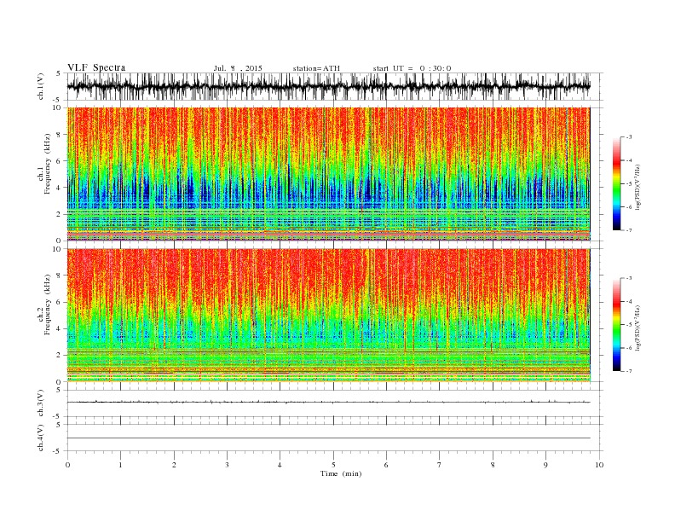Click the "4" kHz tick of the ch.2 spectrogram

pos(60,328)
